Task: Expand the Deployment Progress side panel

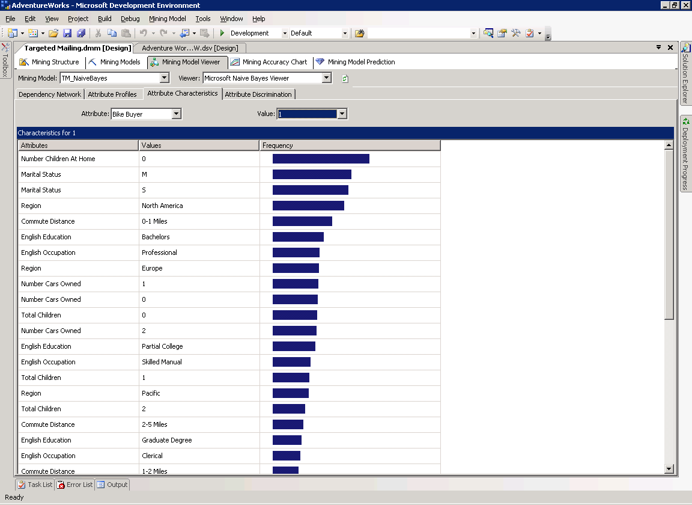Action: [686, 154]
